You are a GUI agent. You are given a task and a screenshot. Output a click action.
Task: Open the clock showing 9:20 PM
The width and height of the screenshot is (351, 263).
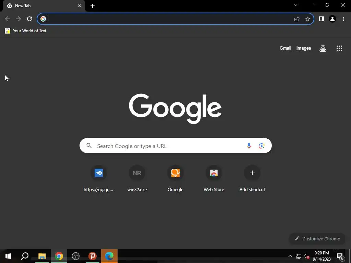(322, 256)
